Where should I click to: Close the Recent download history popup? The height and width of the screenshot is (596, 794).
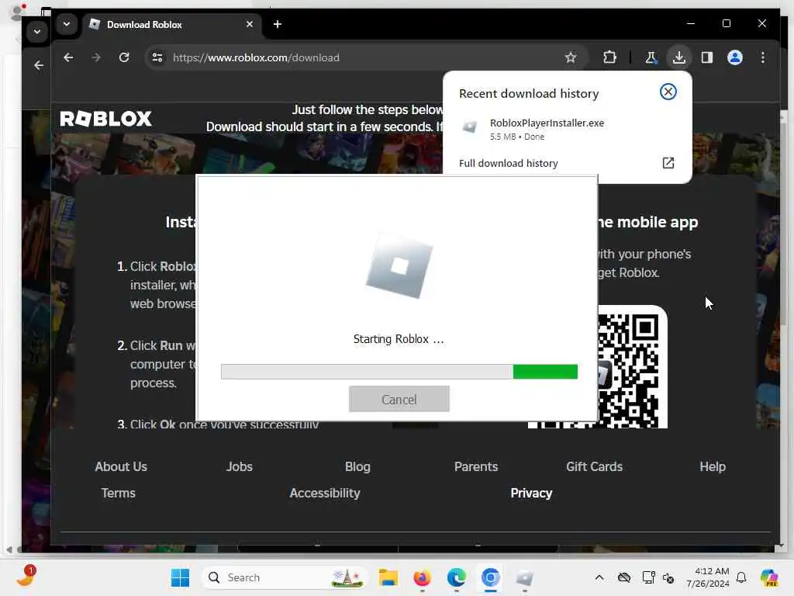(668, 92)
